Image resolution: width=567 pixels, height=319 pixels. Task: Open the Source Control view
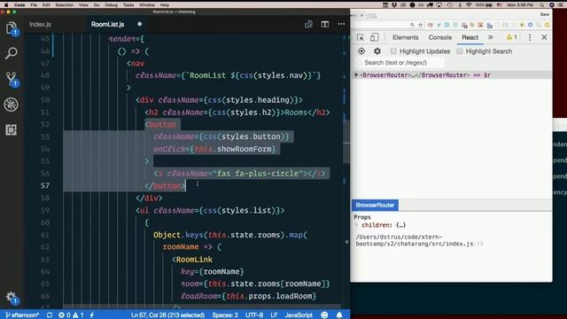pos(12,79)
